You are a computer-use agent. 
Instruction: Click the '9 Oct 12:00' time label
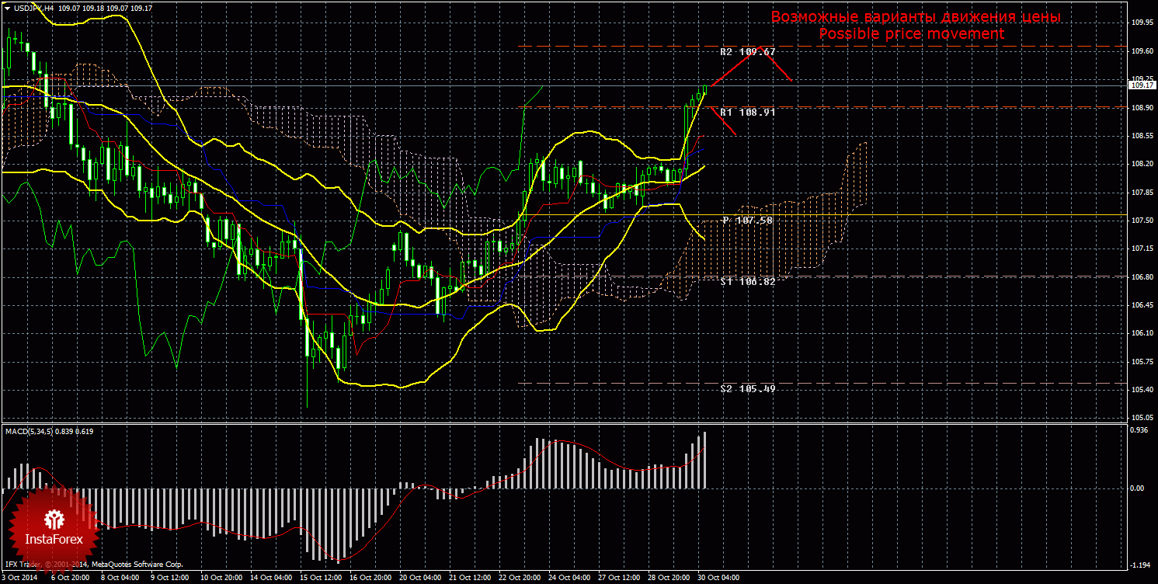point(170,578)
